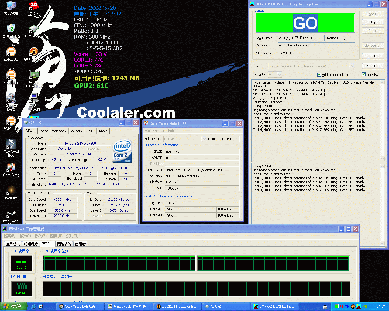389x311 pixels.
Task: Switch to the 使用者 tab in Task Manager
Action: tap(81, 244)
